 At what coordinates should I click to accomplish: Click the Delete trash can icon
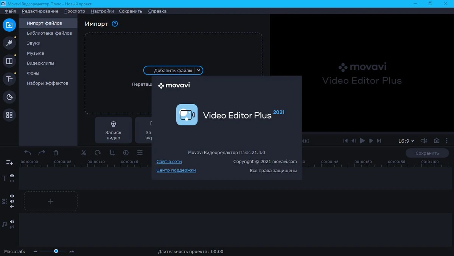click(56, 153)
